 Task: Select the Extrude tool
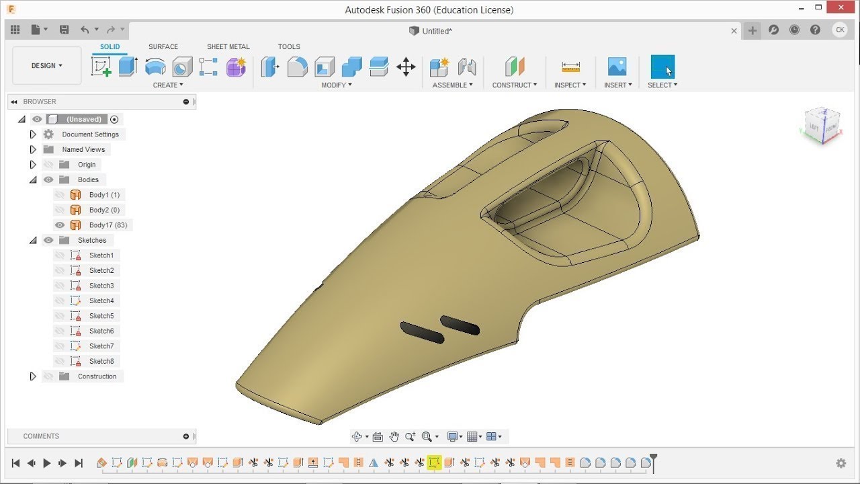pos(128,67)
